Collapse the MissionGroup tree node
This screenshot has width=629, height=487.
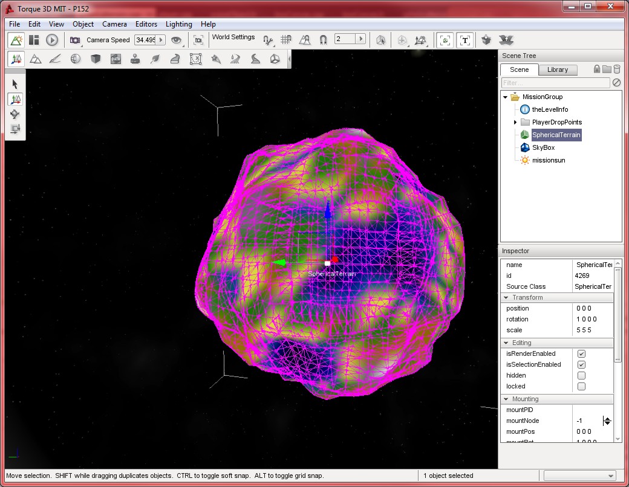tap(505, 97)
